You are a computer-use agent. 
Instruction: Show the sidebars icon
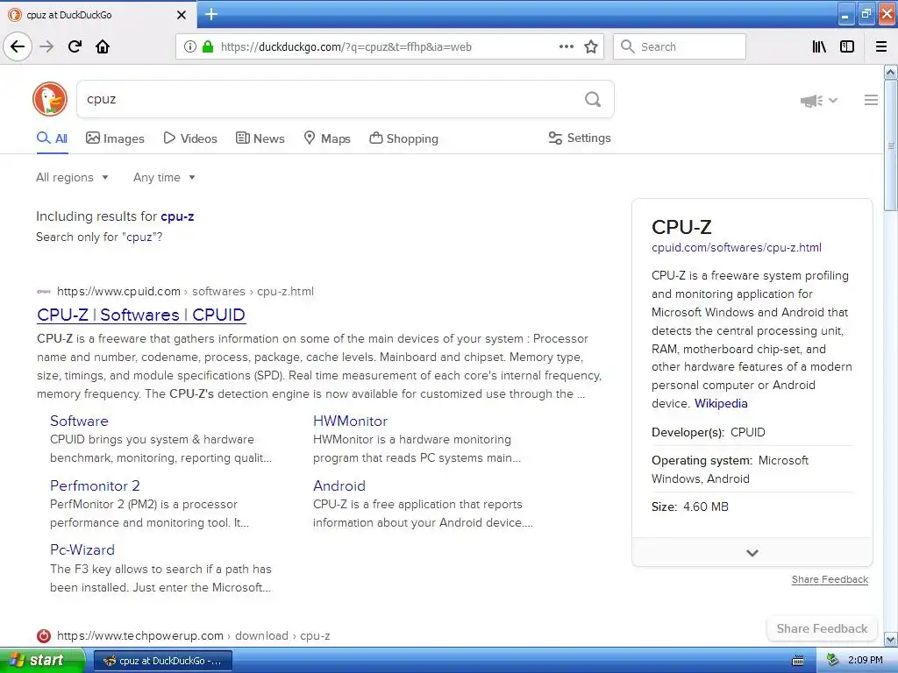pyautogui.click(x=847, y=46)
